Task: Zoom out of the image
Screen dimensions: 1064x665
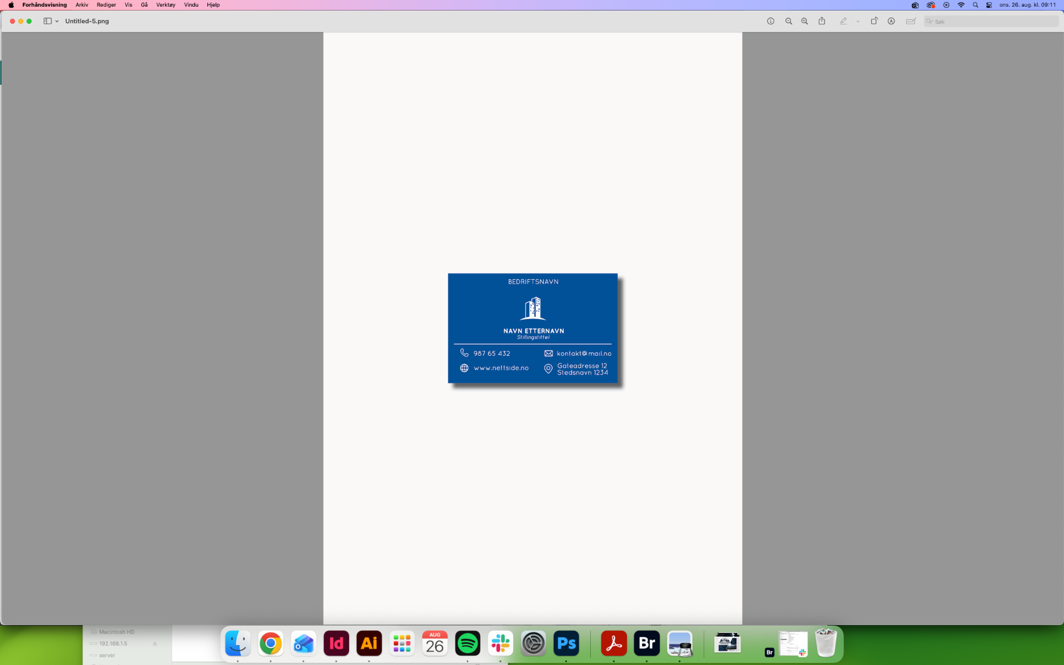Action: (789, 21)
